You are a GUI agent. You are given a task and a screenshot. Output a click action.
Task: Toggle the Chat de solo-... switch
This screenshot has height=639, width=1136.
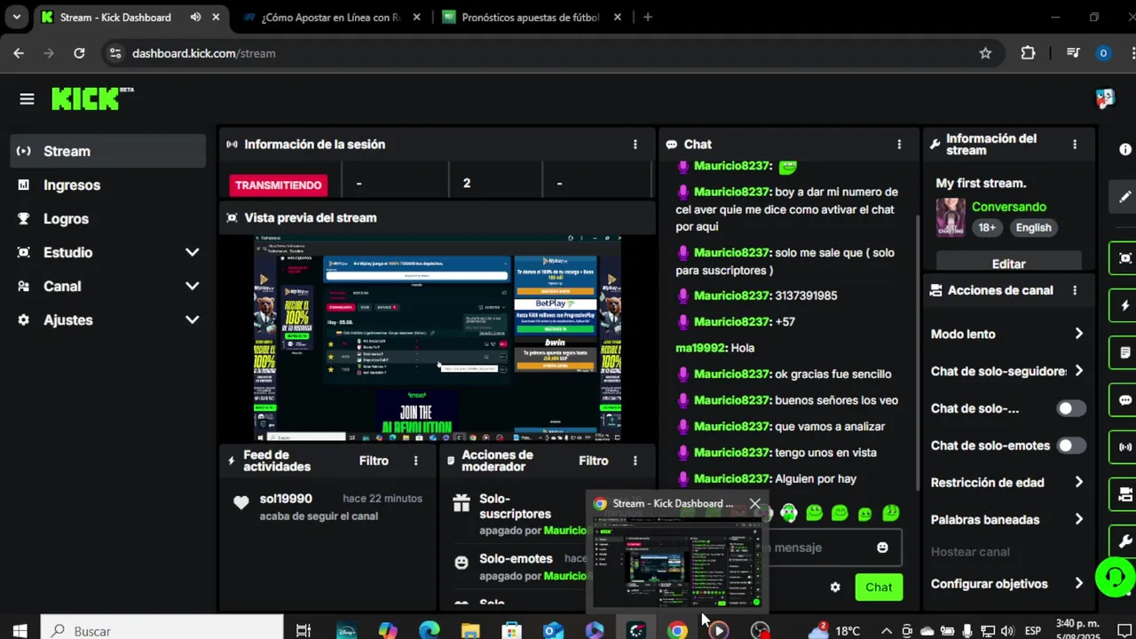coord(1071,408)
